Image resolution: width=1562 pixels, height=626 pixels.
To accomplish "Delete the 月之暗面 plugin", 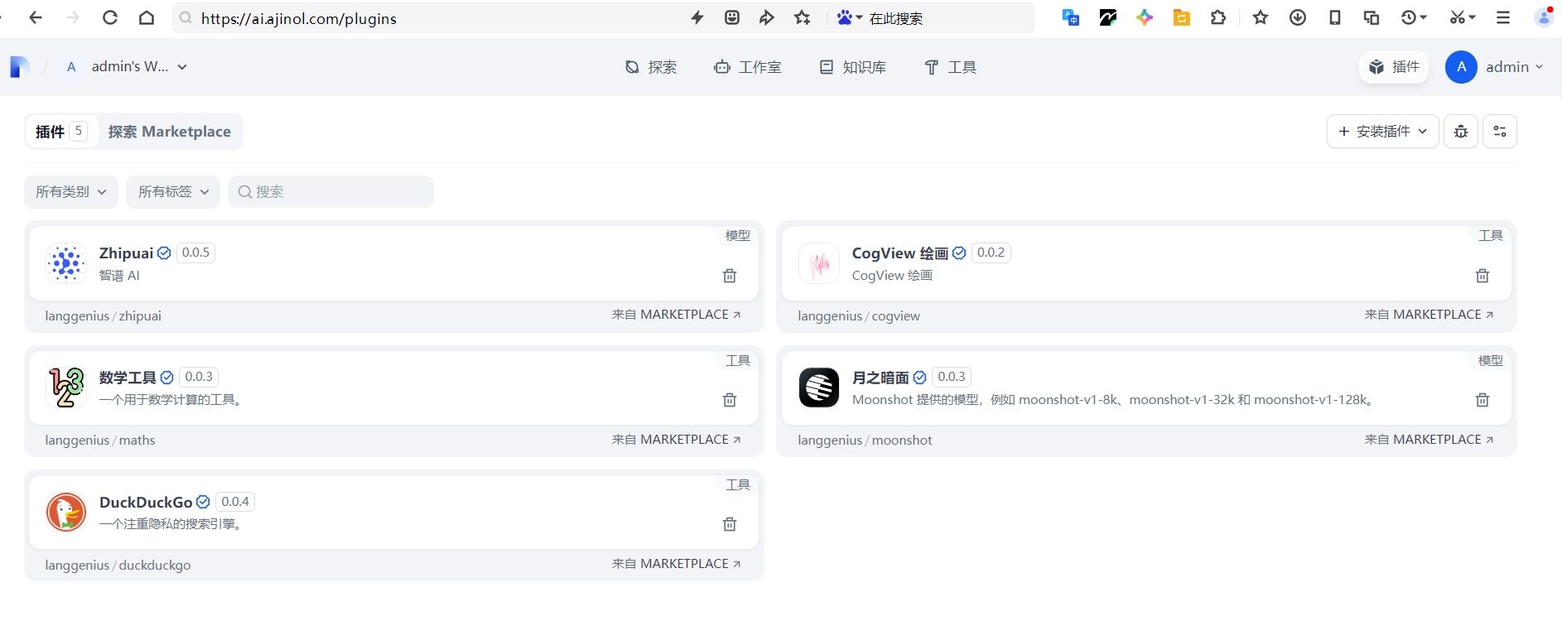I will (1482, 400).
